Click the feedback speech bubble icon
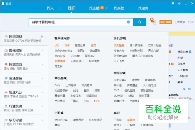Image resolution: width=195 pixels, height=130 pixels. (x=173, y=3)
